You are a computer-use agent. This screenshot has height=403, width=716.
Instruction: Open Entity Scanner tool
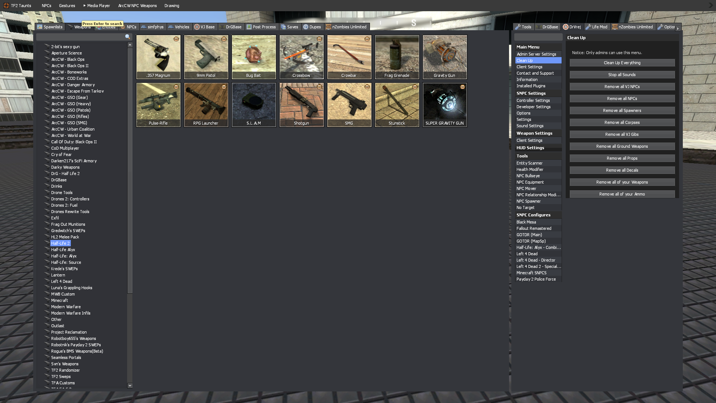(529, 163)
